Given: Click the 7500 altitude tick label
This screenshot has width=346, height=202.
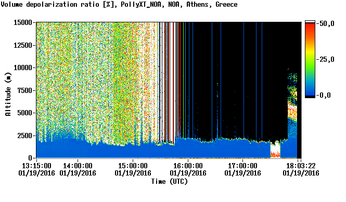Looking at the screenshot, I should 25,90.
